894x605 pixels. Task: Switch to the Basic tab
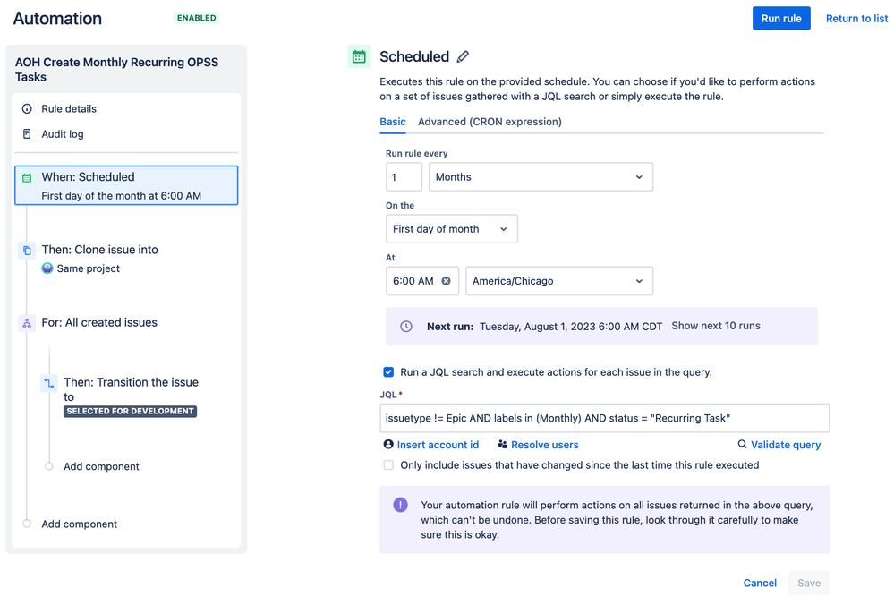[x=393, y=122]
